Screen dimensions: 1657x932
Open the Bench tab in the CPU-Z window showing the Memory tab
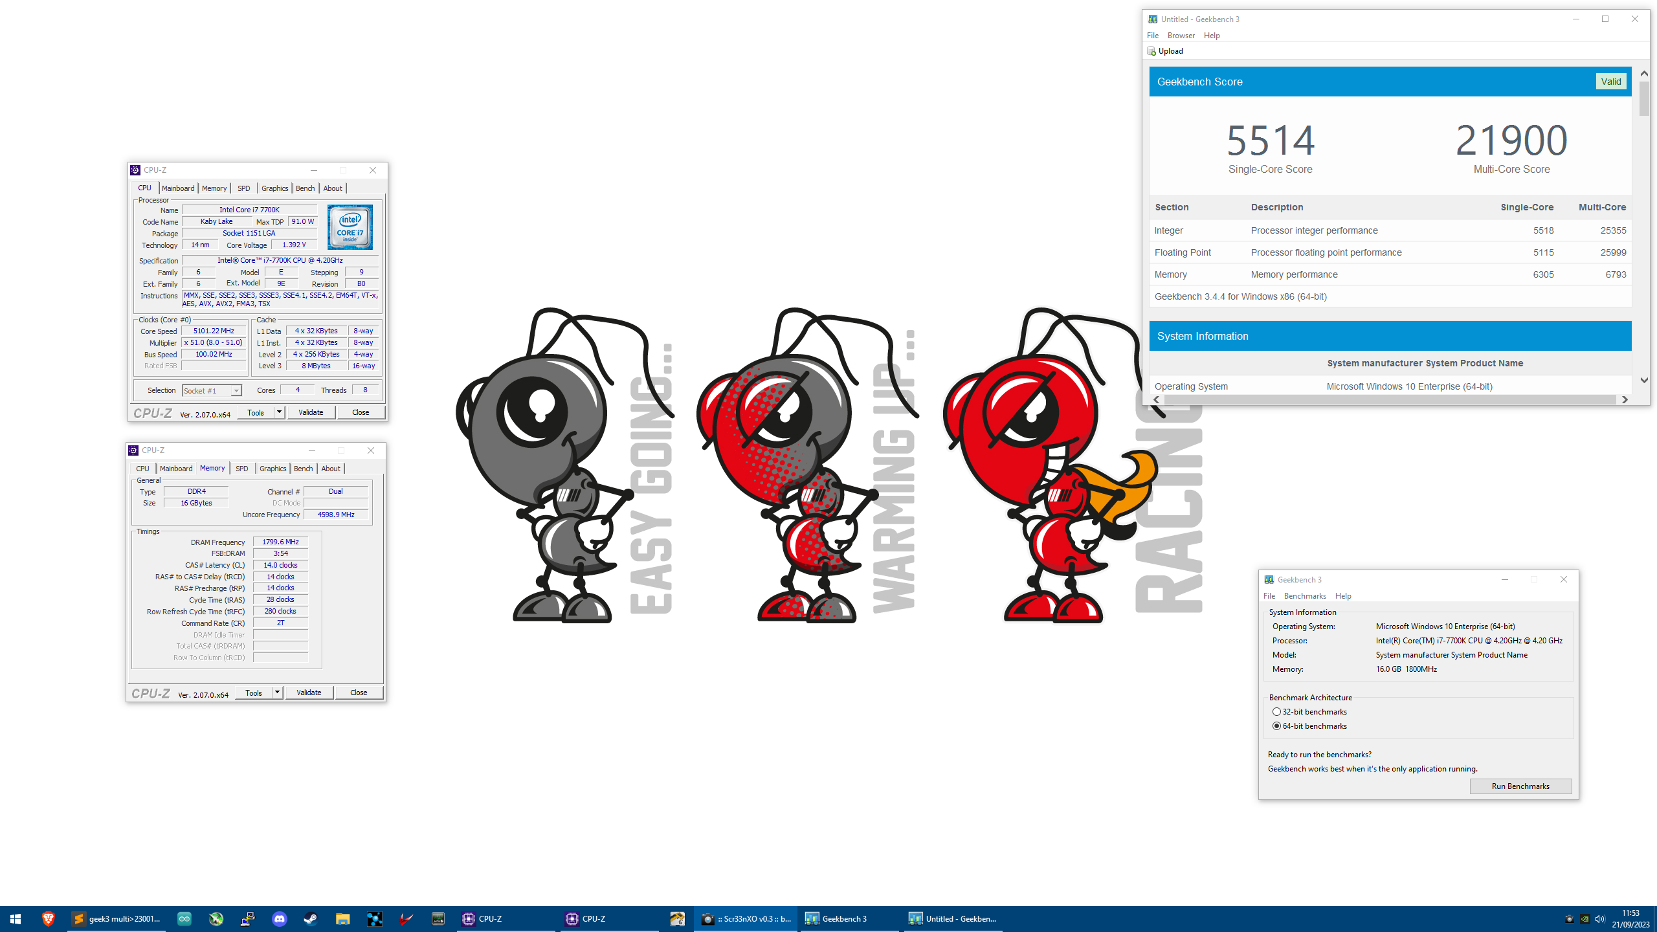[303, 469]
